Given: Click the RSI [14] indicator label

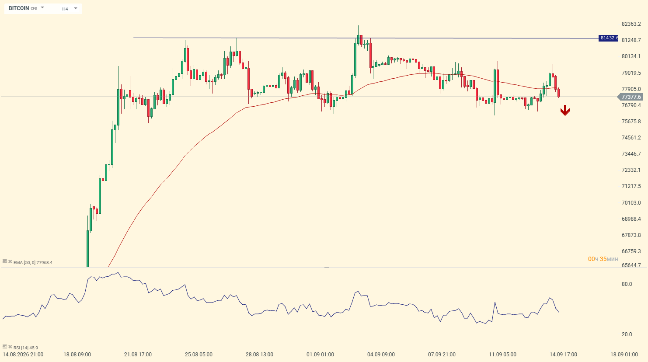Looking at the screenshot, I should tap(26, 348).
